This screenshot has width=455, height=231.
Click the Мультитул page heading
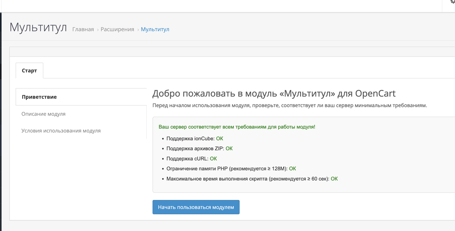[38, 28]
